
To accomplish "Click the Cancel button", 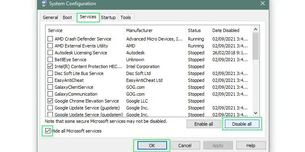I will pos(185,146).
